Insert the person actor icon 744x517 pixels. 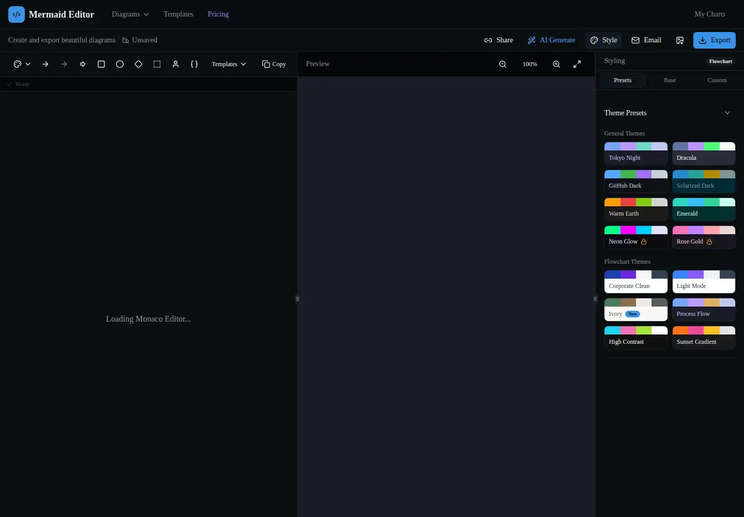click(176, 64)
